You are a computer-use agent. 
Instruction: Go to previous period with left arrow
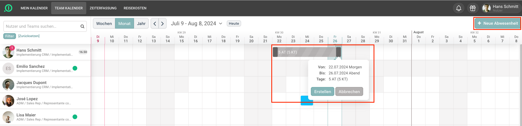[x=155, y=24]
